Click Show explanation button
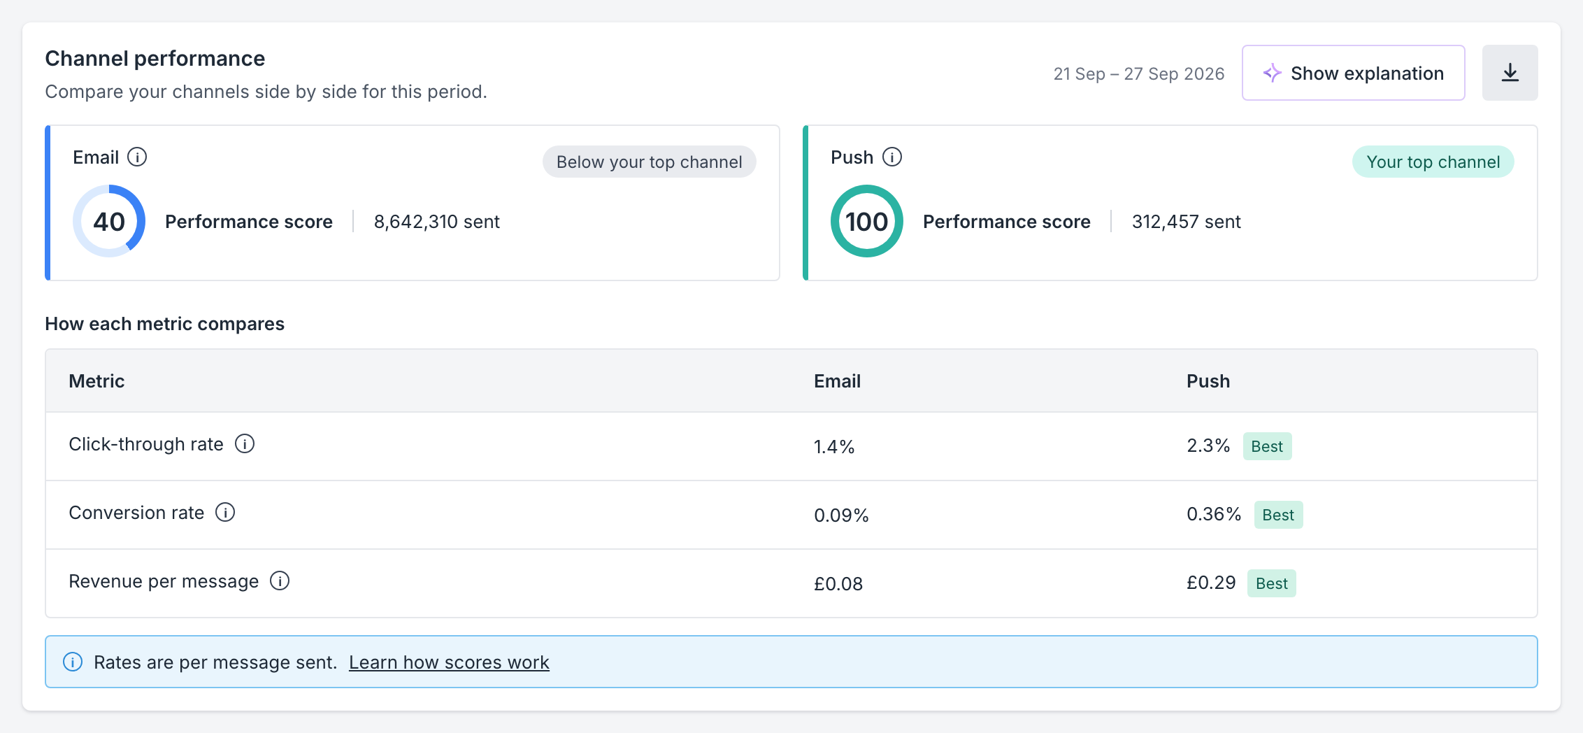 (x=1353, y=73)
